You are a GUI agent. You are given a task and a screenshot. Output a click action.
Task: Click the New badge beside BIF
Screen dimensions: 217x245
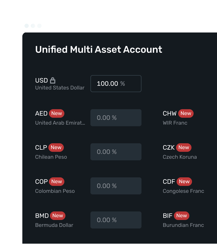point(181,216)
